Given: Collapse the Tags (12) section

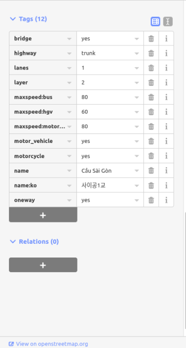Looking at the screenshot, I should pyautogui.click(x=28, y=19).
